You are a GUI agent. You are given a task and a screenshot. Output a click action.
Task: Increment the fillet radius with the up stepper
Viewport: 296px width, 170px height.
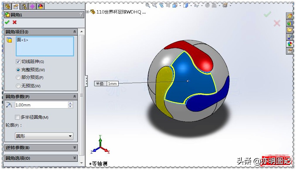(x=70, y=103)
